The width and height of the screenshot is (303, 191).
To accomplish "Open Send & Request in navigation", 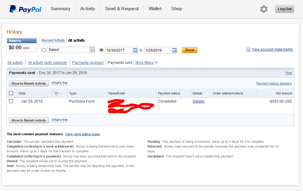I will pyautogui.click(x=122, y=9).
